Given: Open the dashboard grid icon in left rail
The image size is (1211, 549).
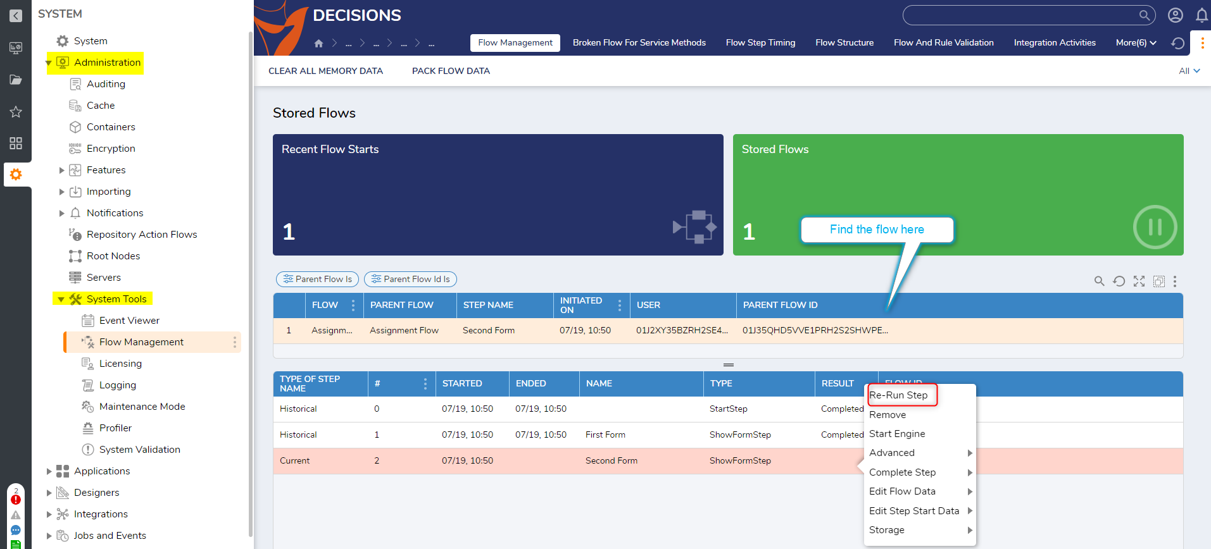Looking at the screenshot, I should (16, 144).
